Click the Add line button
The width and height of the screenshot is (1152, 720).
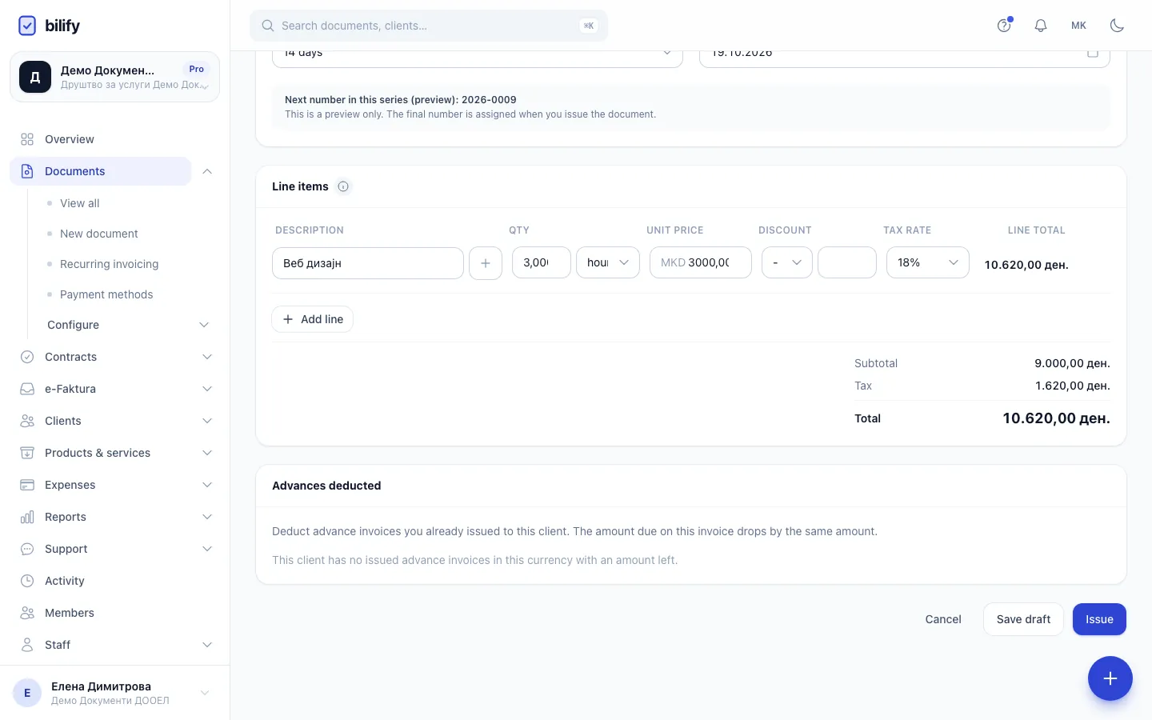pos(313,319)
